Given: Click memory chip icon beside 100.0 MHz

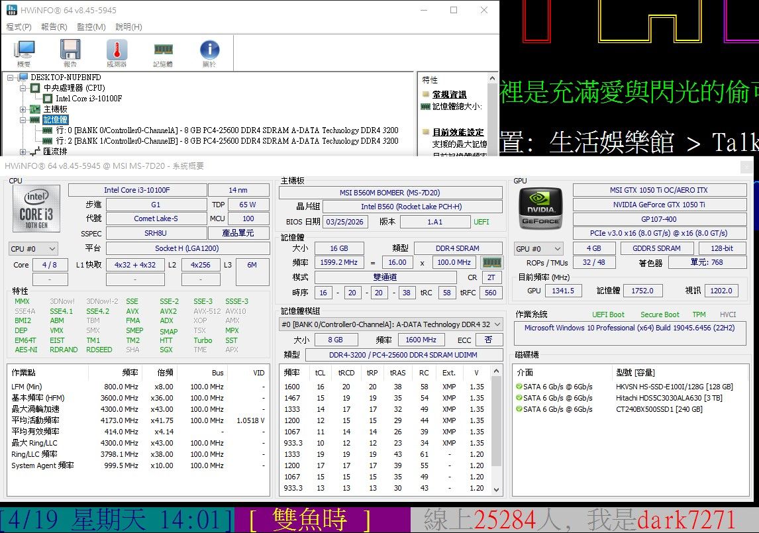Looking at the screenshot, I should [491, 262].
